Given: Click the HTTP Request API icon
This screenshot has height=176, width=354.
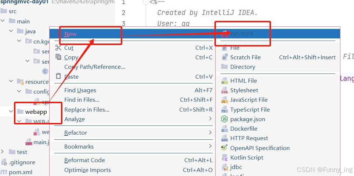Looking at the screenshot, I should coord(225,138).
